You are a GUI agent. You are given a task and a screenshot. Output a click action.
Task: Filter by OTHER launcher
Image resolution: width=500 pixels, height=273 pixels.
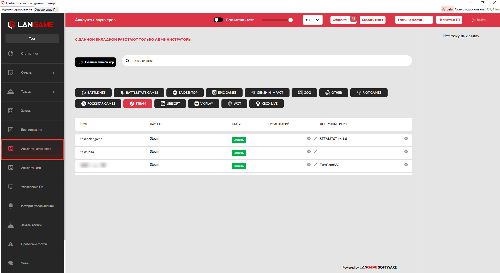[334, 93]
